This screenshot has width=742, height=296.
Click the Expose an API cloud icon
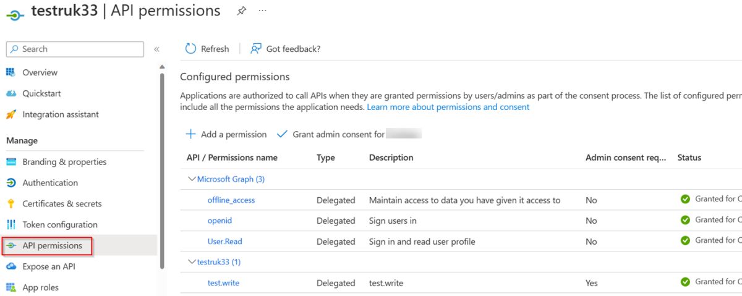pyautogui.click(x=11, y=266)
